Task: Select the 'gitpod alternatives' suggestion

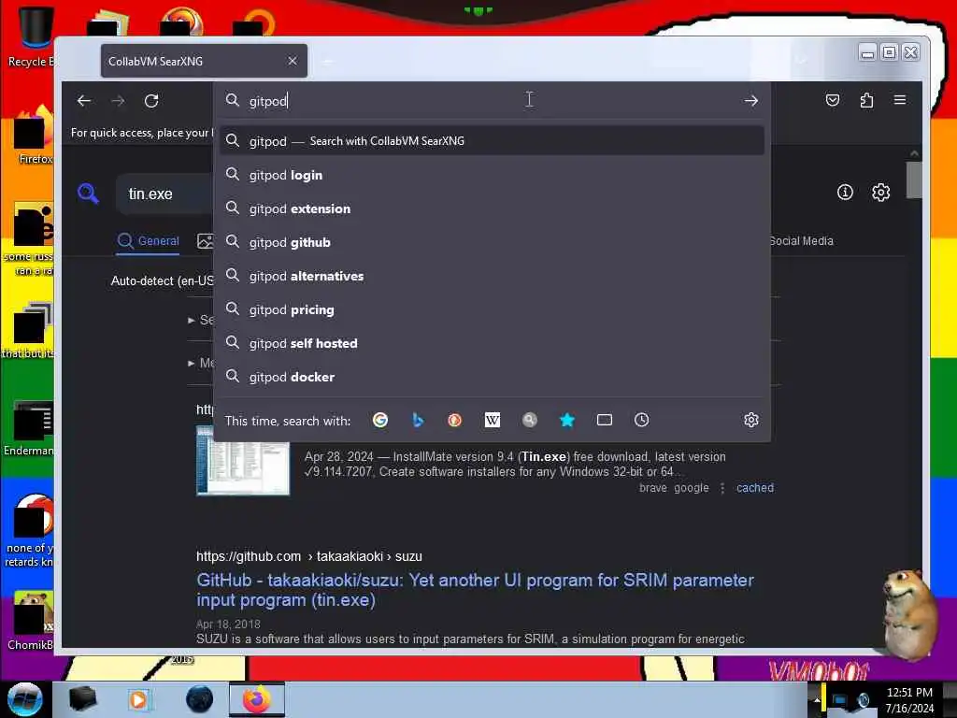Action: (492, 276)
